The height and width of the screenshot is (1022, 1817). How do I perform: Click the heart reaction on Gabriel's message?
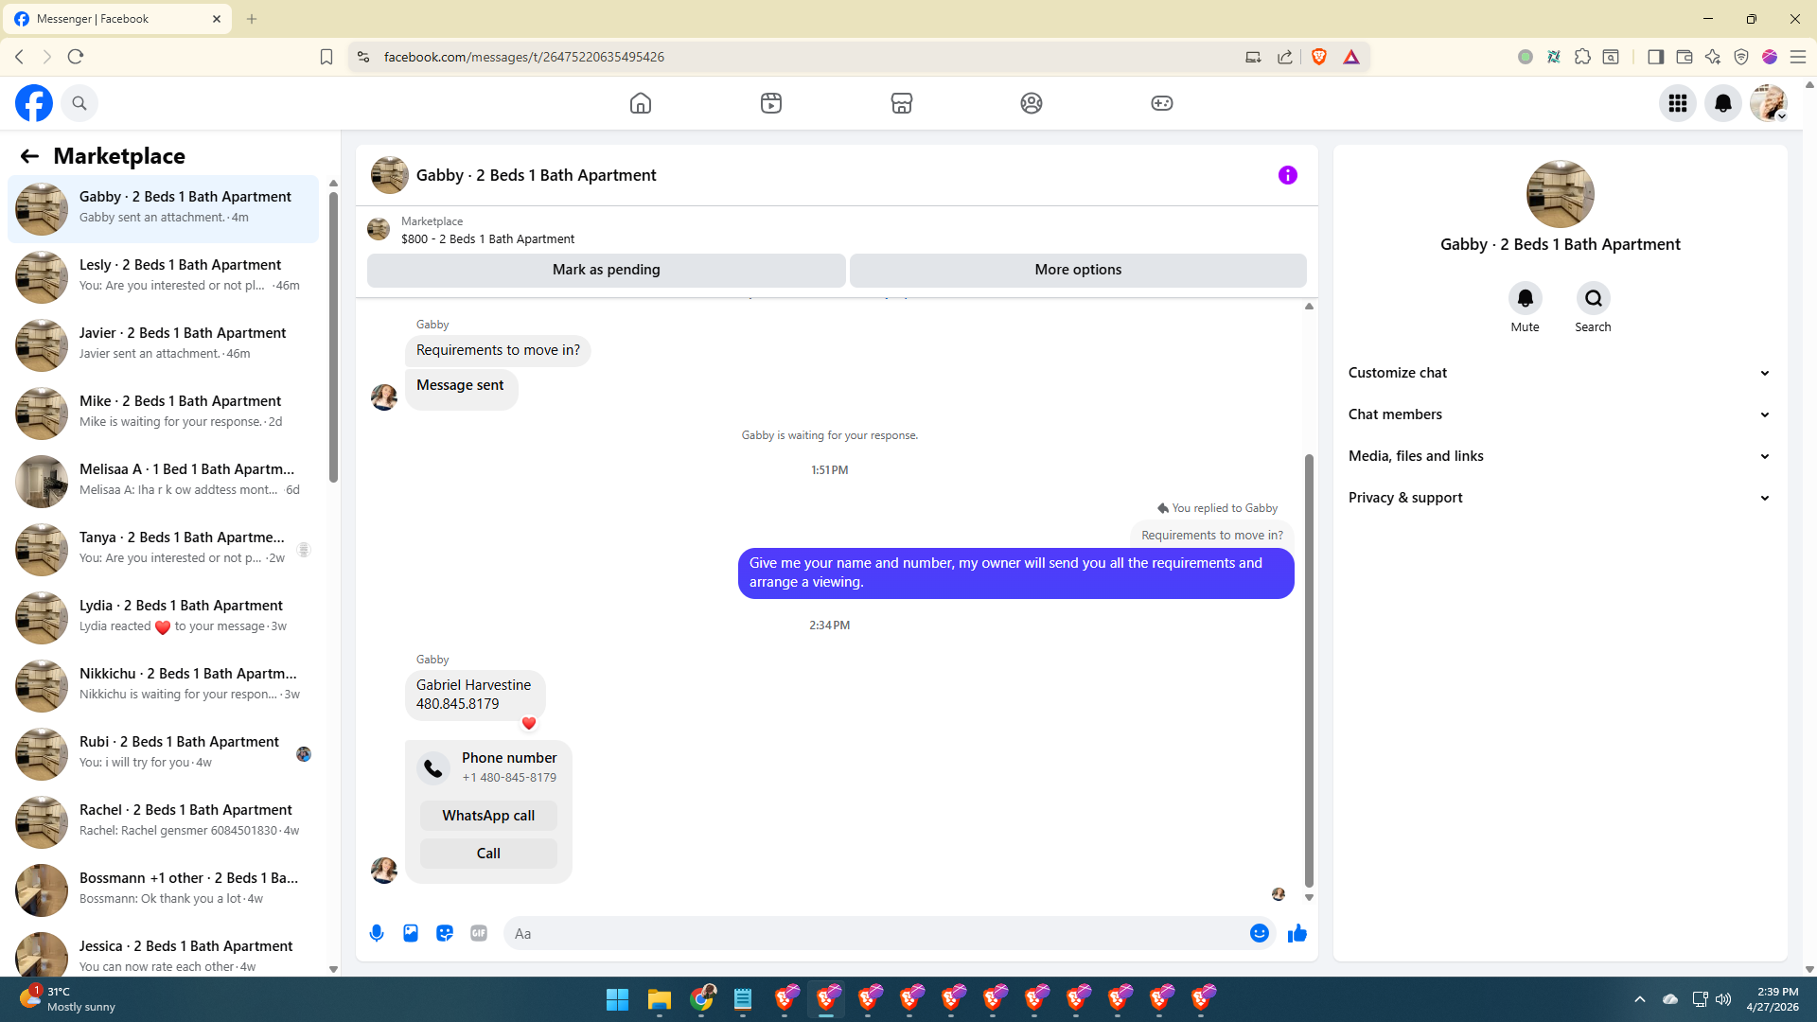pyautogui.click(x=529, y=724)
